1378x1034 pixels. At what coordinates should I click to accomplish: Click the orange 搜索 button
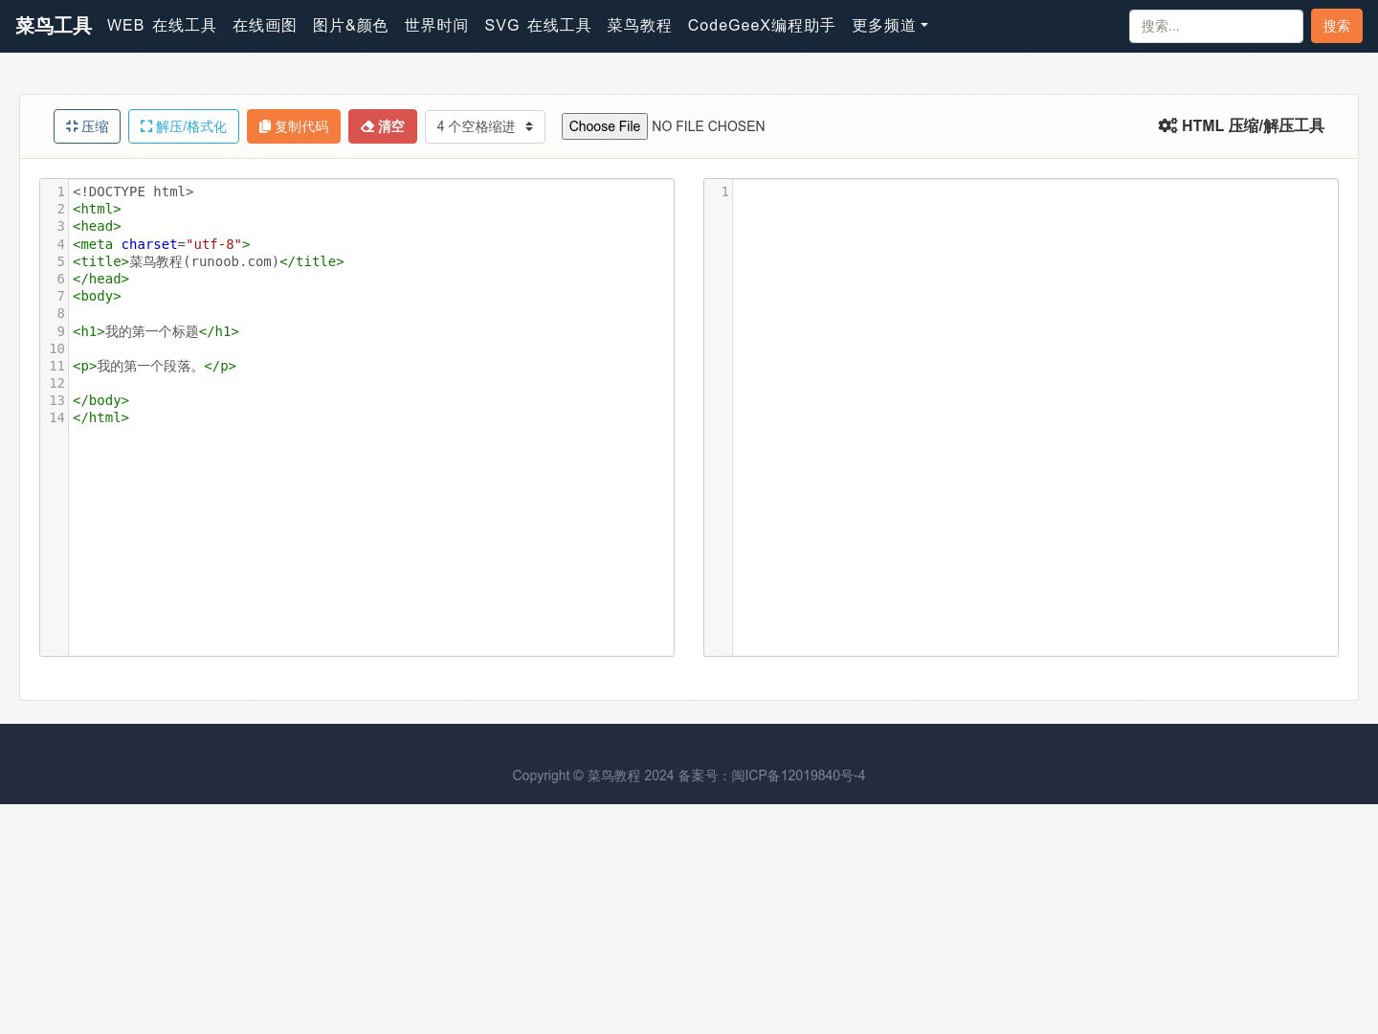point(1336,26)
